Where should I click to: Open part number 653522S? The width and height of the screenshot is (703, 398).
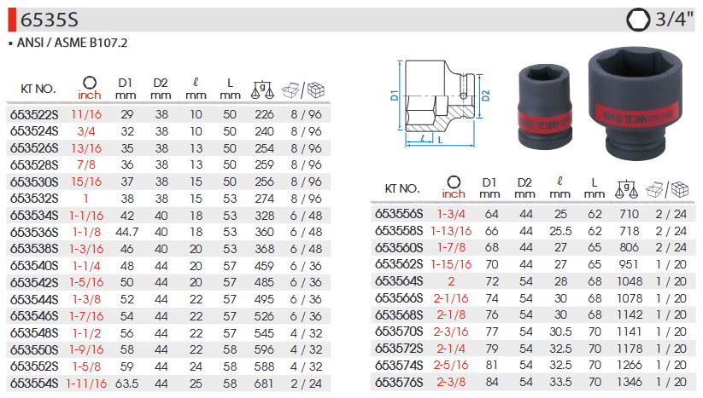33,114
